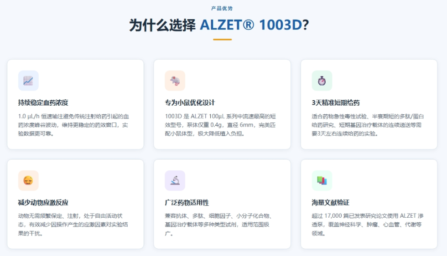This screenshot has width=447, height=256.
Task: Select the heading 专为小鼠优化设计
Action: 190,103
